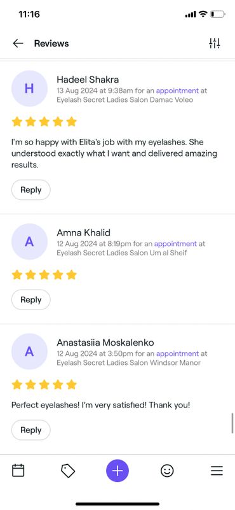The width and height of the screenshot is (235, 510).
Task: Open the sales tag icon
Action: [x=68, y=471]
